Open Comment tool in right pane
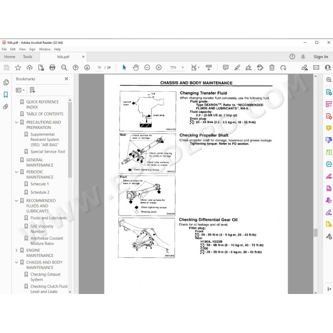This screenshot has width=333, height=333. point(329,128)
